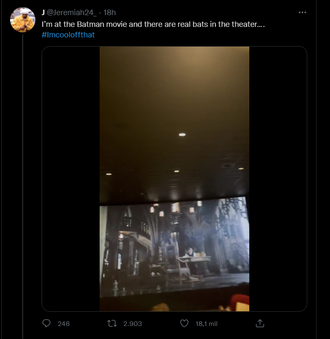
Task: Play the embedded theater video
Action: coord(174,179)
